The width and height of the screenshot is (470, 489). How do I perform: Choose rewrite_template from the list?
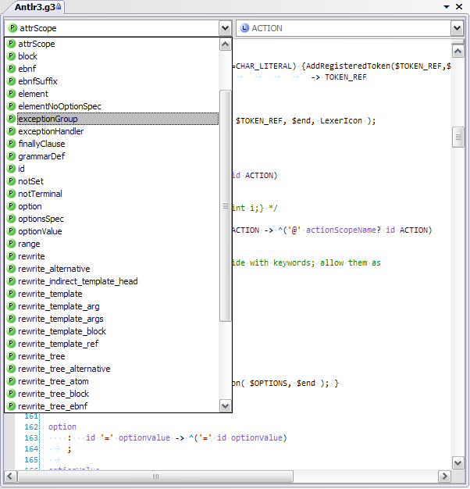pos(112,294)
